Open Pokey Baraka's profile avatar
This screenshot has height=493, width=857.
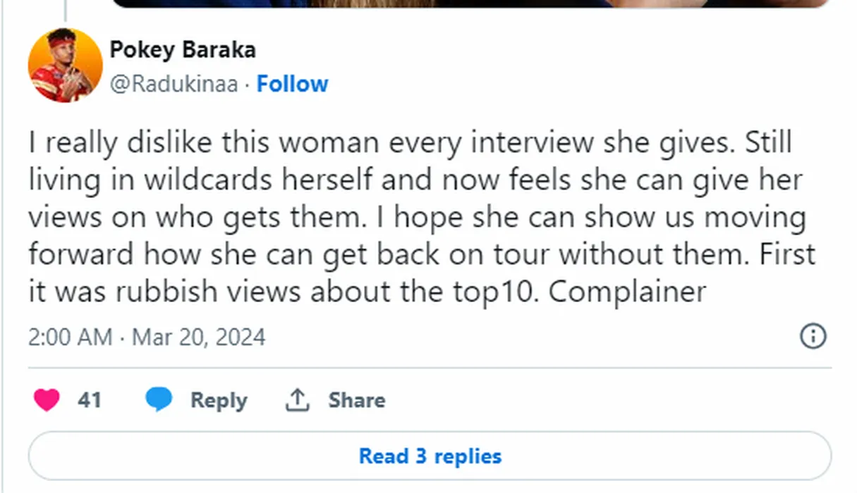pyautogui.click(x=65, y=65)
